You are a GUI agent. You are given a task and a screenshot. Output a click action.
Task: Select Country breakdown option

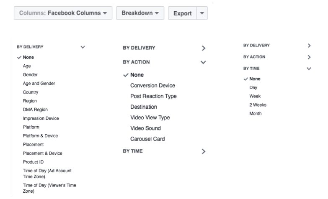point(31,92)
